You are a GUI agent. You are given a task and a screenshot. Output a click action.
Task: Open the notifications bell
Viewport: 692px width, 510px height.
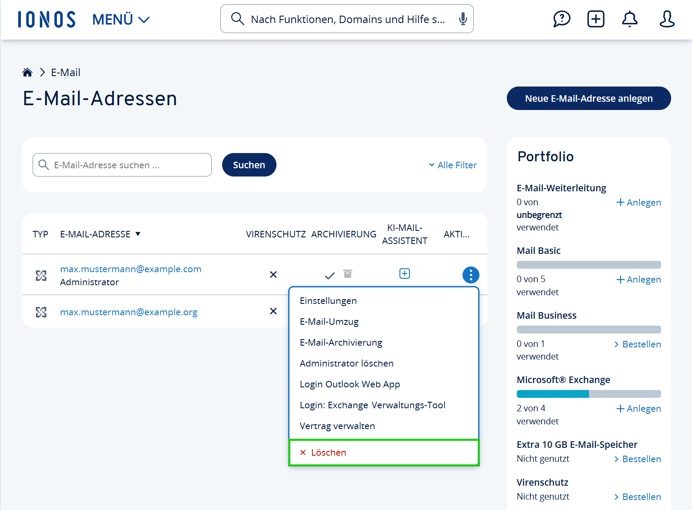629,19
